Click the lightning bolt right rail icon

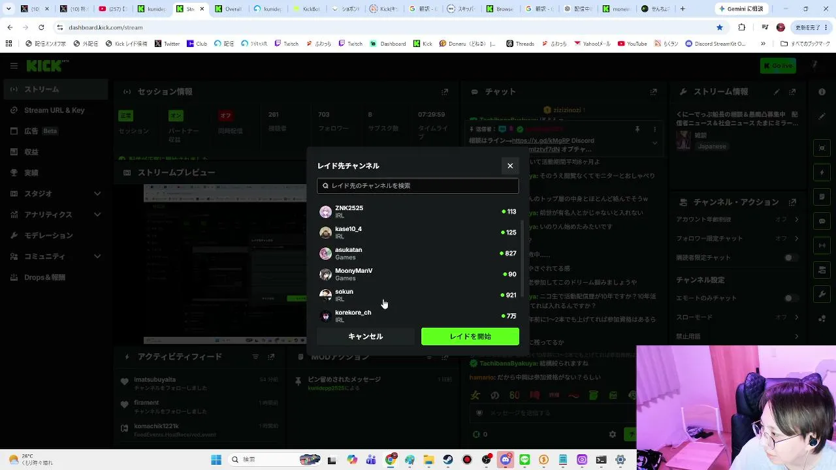point(822,173)
